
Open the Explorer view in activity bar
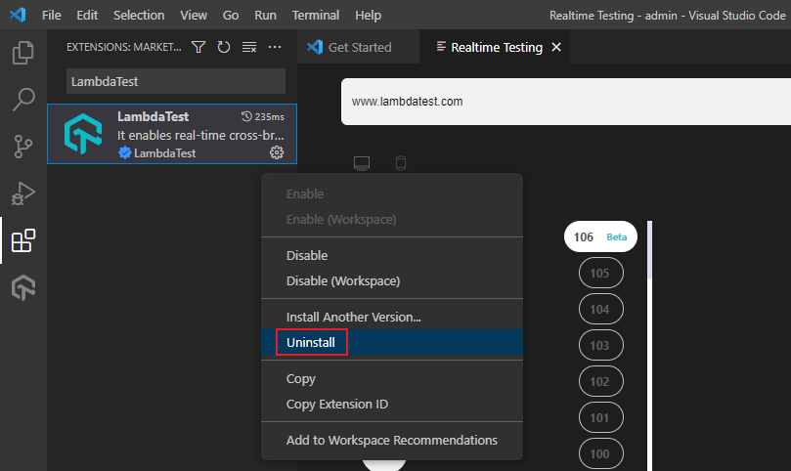23,53
